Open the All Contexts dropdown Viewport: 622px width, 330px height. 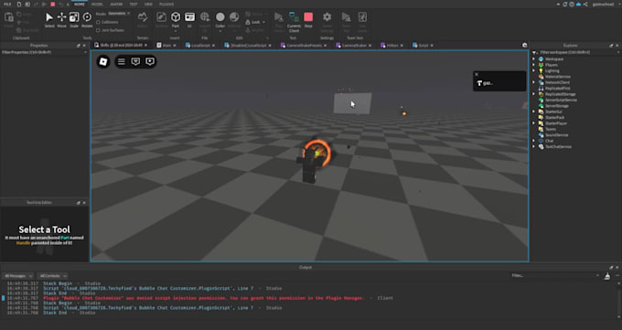[52, 276]
